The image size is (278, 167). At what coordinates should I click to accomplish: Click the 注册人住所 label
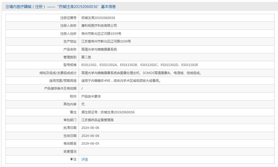pyautogui.click(x=68, y=34)
